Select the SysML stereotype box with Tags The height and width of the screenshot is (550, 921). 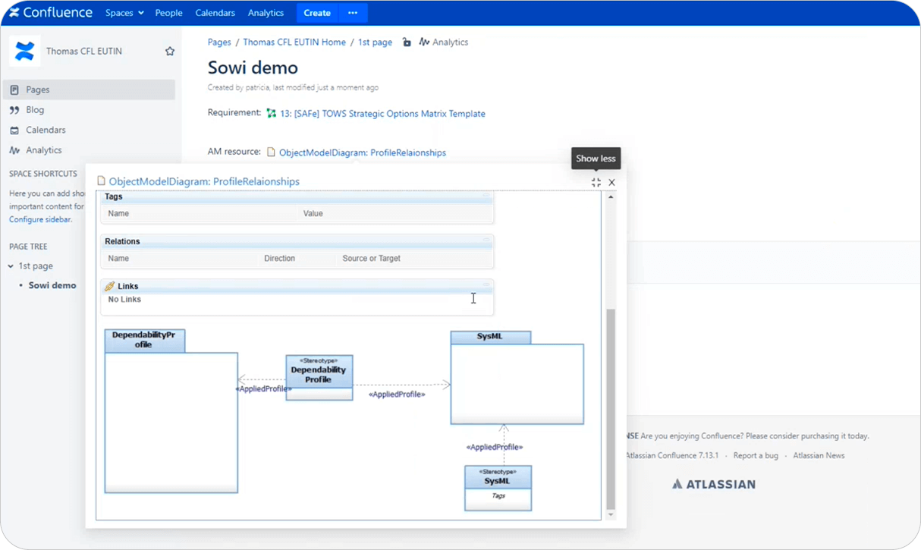click(x=498, y=489)
